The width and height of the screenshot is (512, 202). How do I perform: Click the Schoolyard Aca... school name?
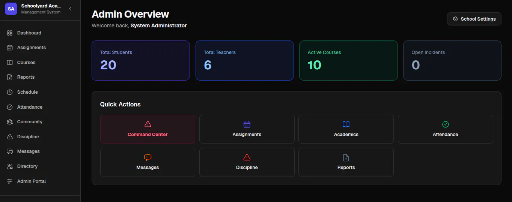coord(41,6)
